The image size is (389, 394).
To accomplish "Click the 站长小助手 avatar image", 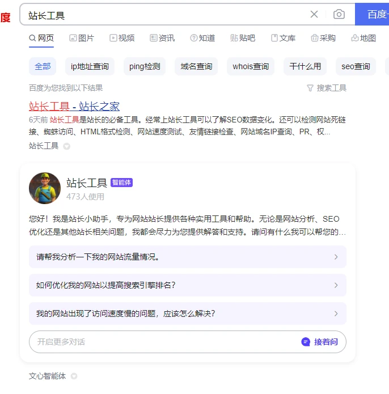I will (x=45, y=188).
